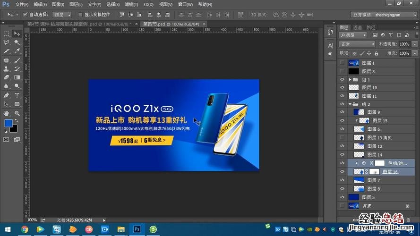This screenshot has height=236, width=420.
Task: Click the blue foreground color swatch
Action: click(x=8, y=123)
